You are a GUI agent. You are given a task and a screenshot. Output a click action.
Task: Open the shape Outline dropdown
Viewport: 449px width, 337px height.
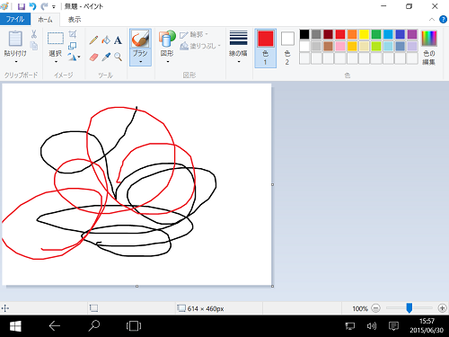(x=194, y=34)
